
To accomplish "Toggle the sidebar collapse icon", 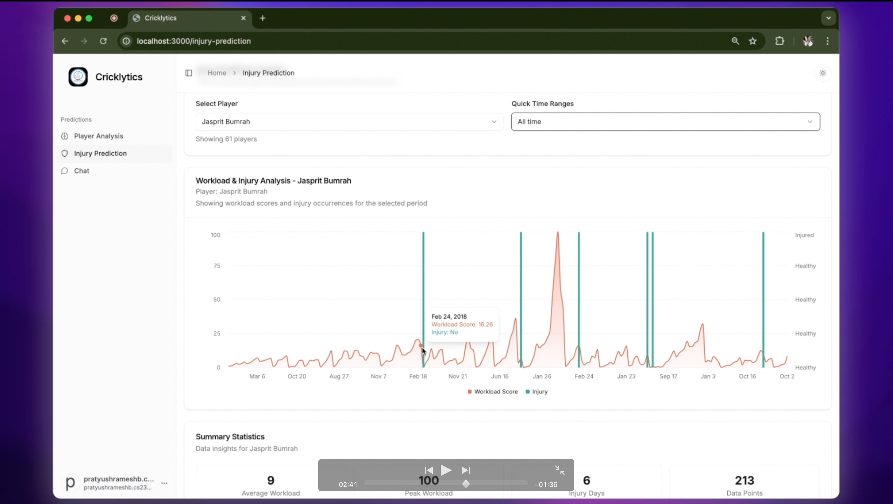I will point(188,73).
